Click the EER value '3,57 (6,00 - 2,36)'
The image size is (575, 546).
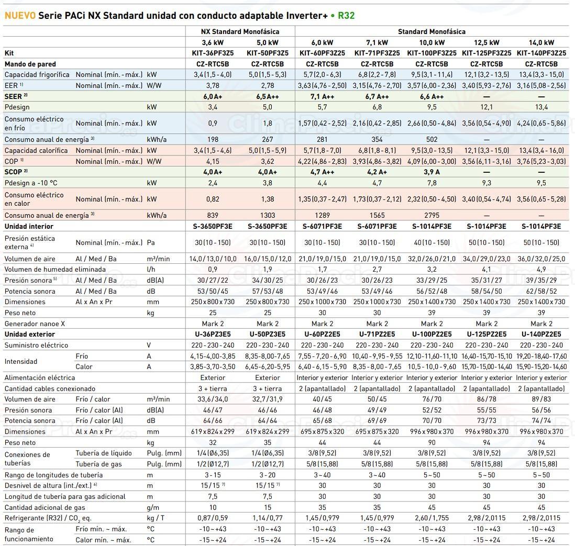[432, 85]
